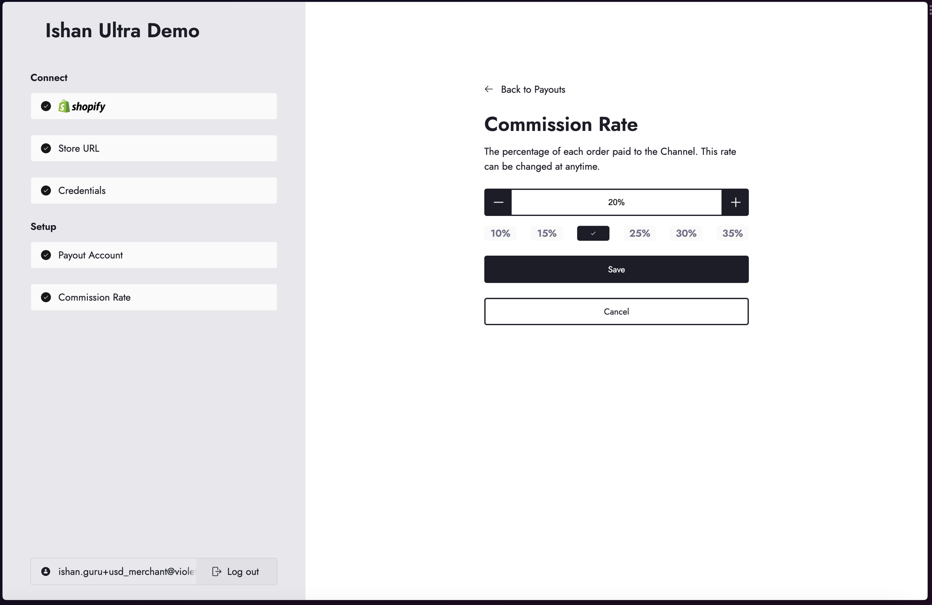Screen dimensions: 932x605
Task: Click the Shopify logo in Connect section
Action: [82, 106]
